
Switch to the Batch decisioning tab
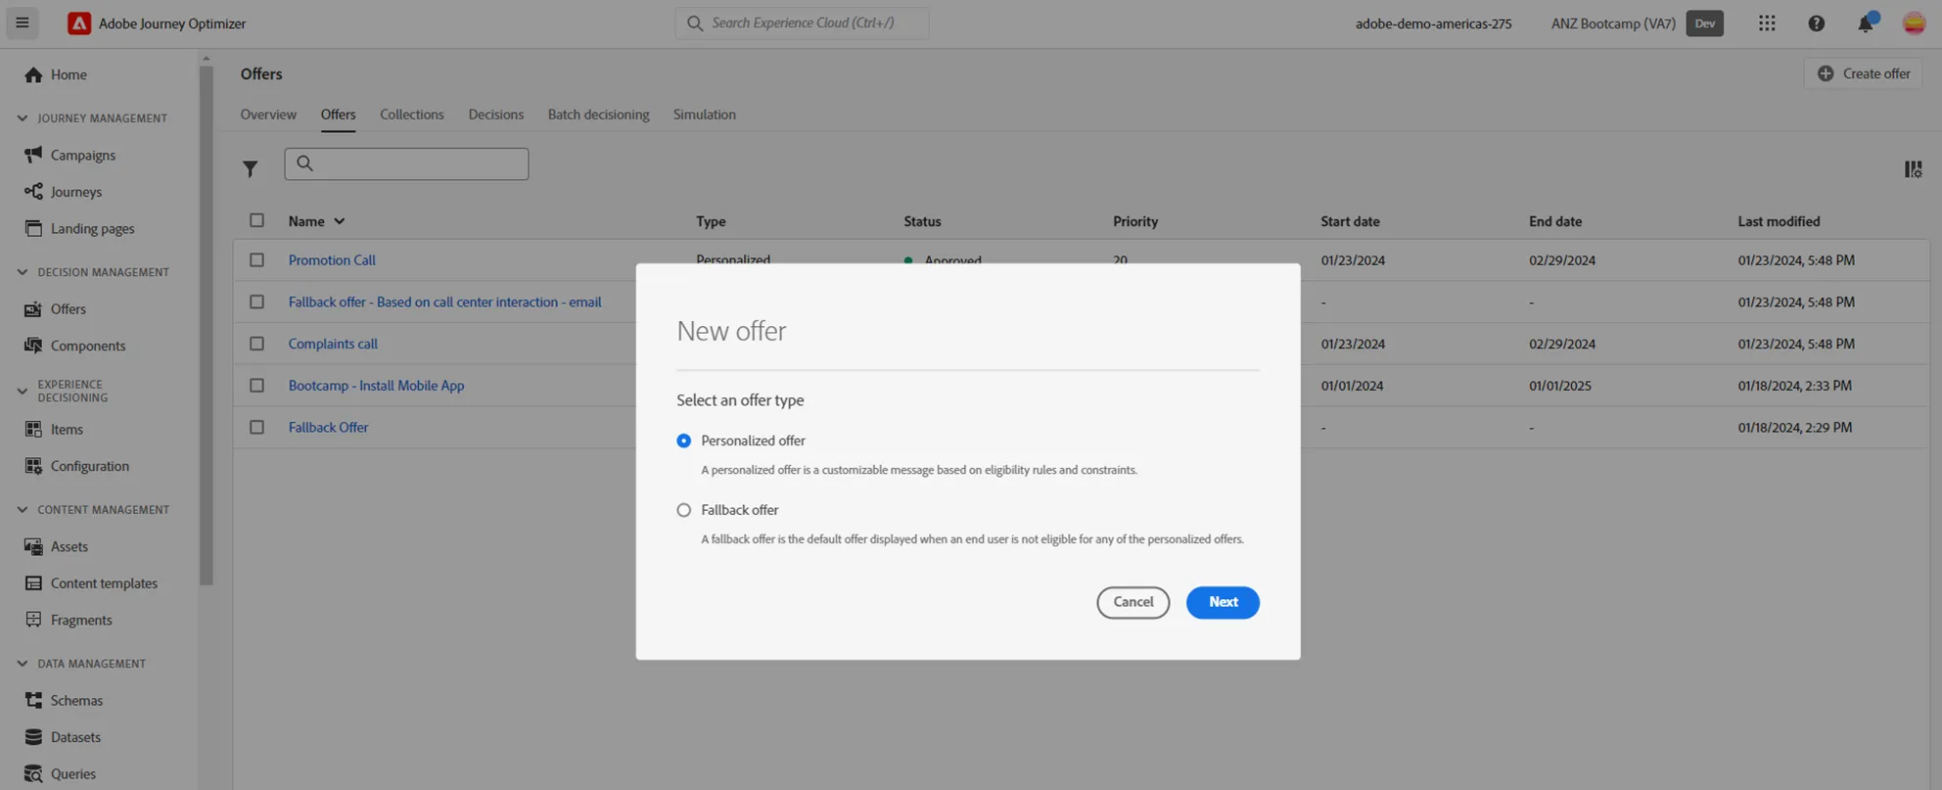point(598,115)
